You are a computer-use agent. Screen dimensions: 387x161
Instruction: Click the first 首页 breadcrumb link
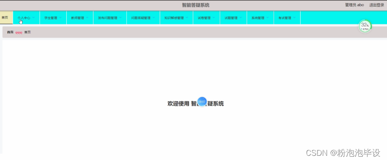coord(10,32)
